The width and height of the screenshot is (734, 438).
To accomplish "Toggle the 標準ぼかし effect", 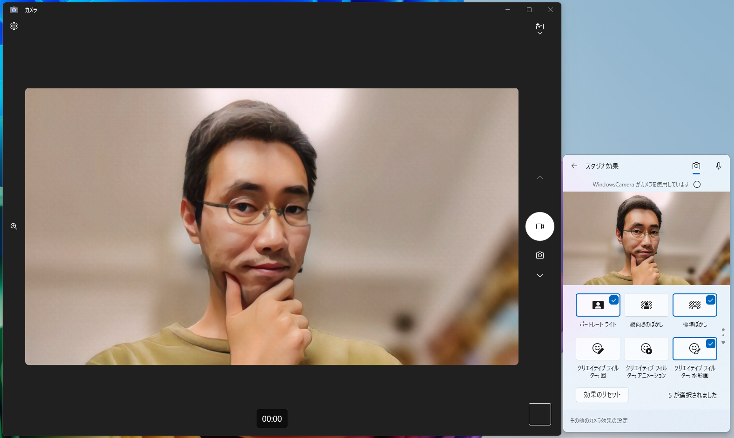I will (x=695, y=305).
